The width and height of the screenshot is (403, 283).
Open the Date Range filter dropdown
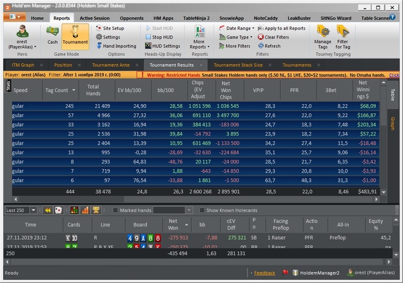[237, 28]
